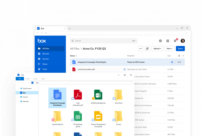Open search filter options dropdown

tap(134, 41)
